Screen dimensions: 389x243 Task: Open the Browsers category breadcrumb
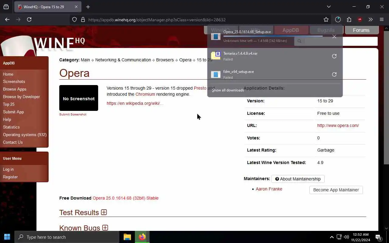tap(165, 60)
